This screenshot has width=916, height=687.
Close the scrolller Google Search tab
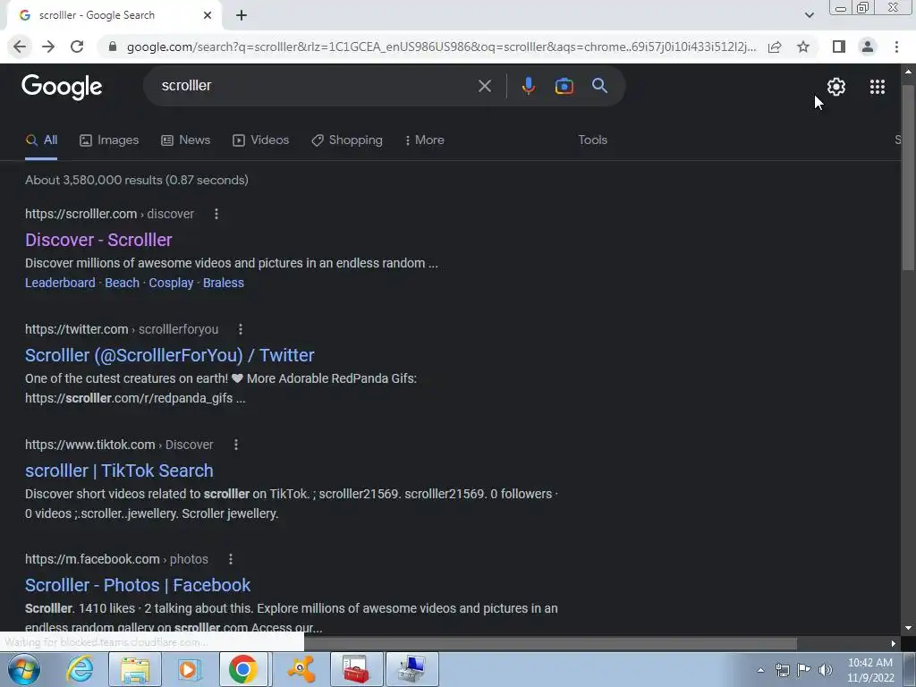[208, 15]
